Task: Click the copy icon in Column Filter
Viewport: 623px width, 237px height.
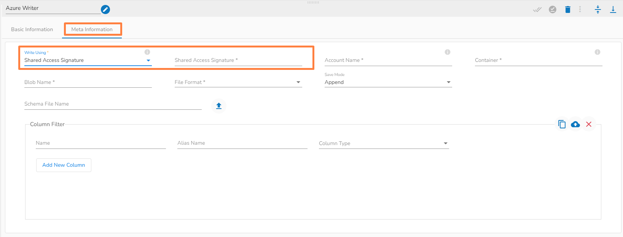Action: [x=562, y=124]
